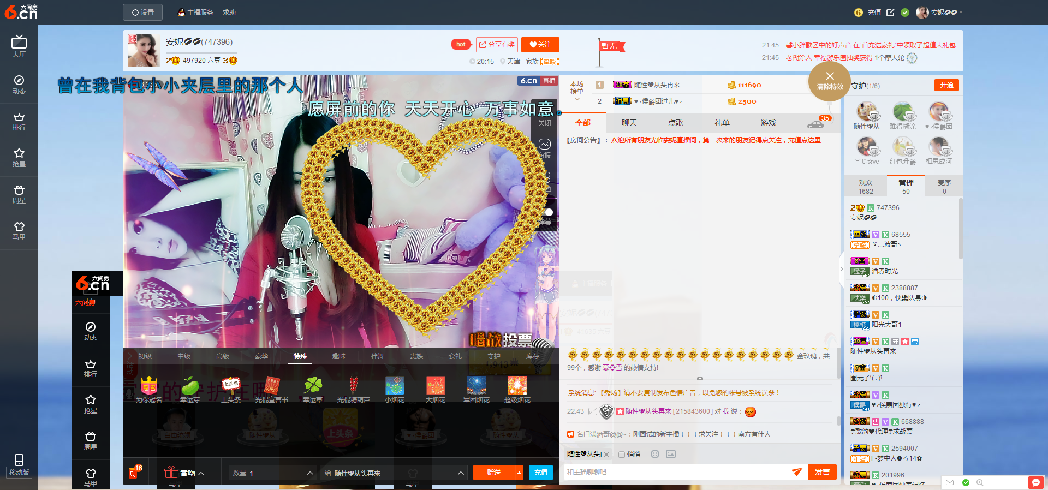1048x490 pixels.
Task: Click the chat input field 和主播聊聊吧
Action: [677, 472]
